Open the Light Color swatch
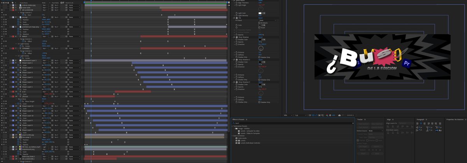The height and width of the screenshot is (163, 467). pos(260,13)
